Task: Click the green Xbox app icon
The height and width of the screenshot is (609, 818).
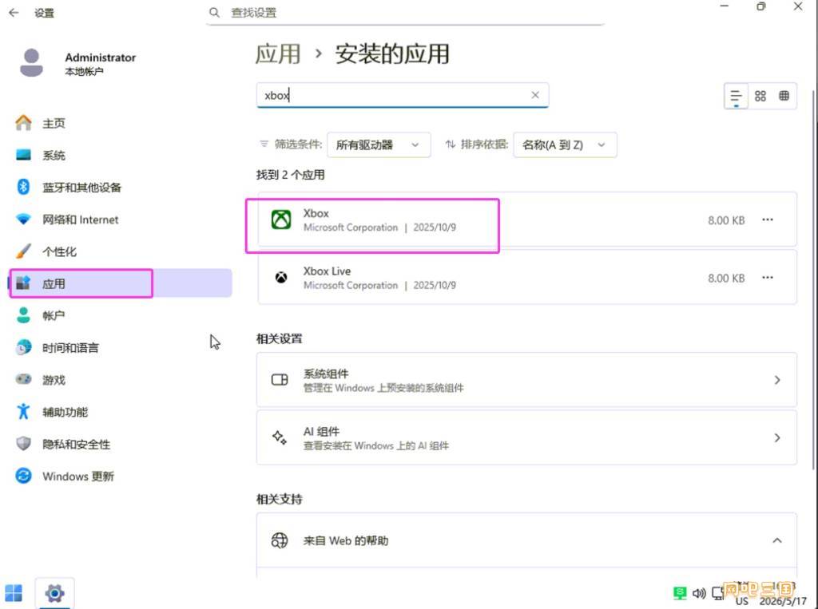Action: coord(281,219)
